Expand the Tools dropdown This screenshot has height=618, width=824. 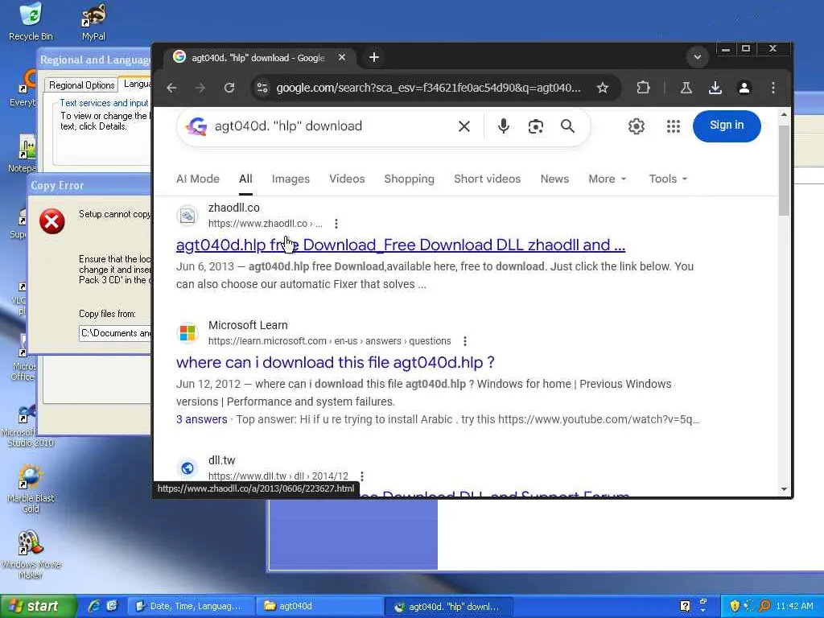click(668, 179)
